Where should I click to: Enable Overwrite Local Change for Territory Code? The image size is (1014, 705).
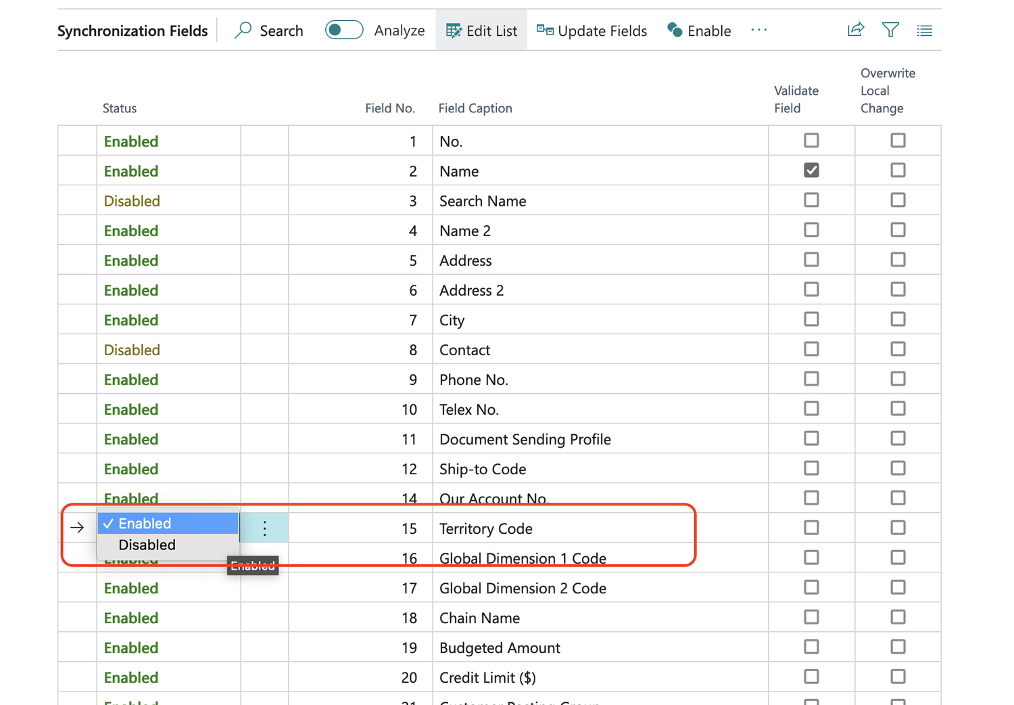pos(898,527)
